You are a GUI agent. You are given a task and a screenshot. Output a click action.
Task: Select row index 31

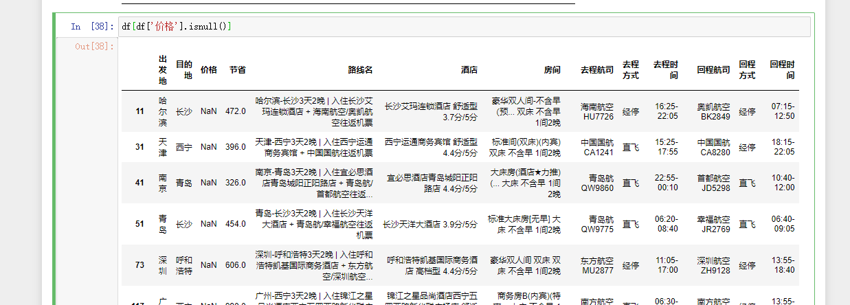tap(140, 147)
